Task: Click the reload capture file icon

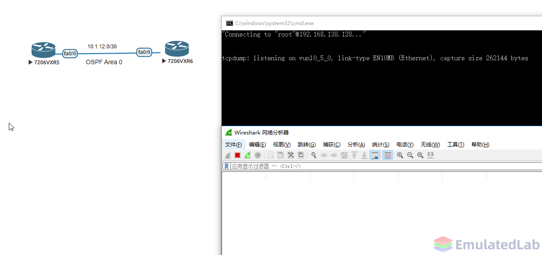Action: 301,155
